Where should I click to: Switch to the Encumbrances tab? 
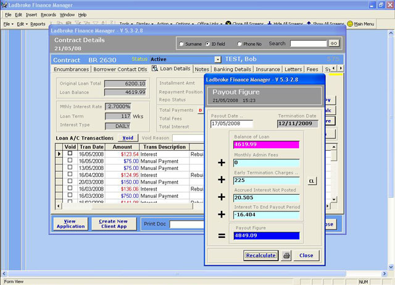(x=72, y=69)
